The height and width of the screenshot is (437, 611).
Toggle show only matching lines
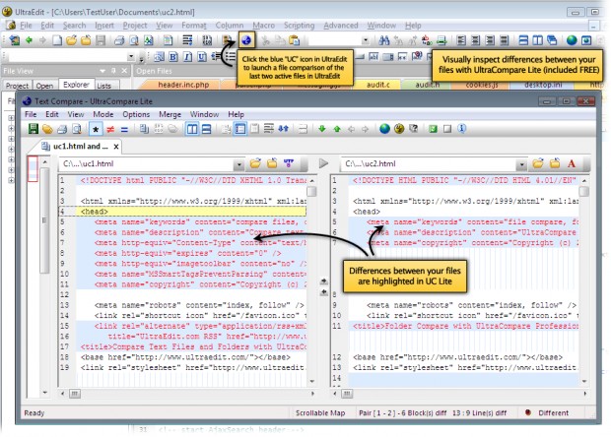pyautogui.click(x=124, y=129)
